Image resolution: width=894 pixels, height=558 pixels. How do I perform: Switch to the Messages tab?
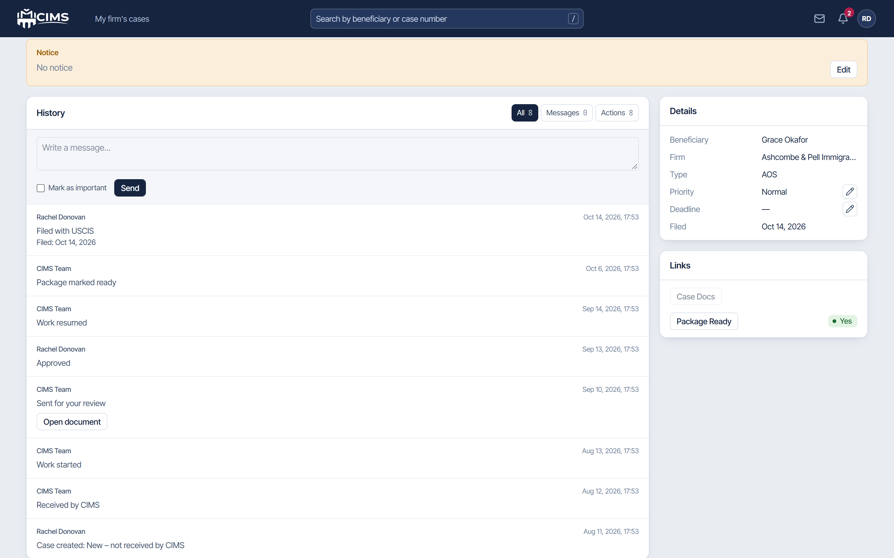(567, 113)
